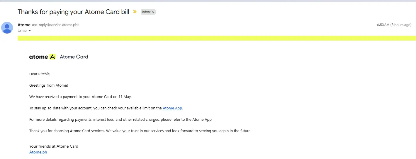Click the 'Your friends at Atome Card' signature

[54, 146]
